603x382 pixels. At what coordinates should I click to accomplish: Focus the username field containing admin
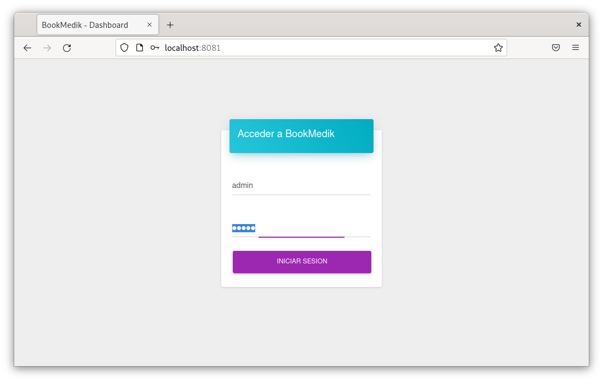301,186
